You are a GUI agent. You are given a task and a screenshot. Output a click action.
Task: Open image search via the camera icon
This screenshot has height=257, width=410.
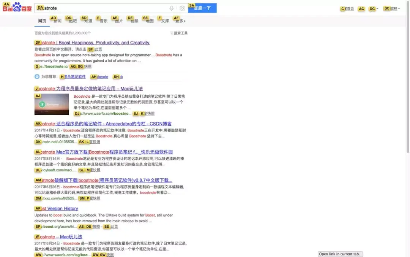tap(182, 8)
